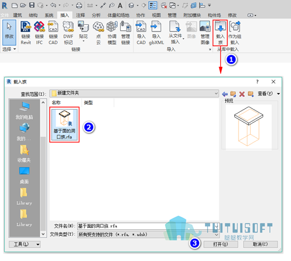The height and width of the screenshot is (261, 291).
Task: Click Load as Group (作为组载入)
Action: click(235, 33)
